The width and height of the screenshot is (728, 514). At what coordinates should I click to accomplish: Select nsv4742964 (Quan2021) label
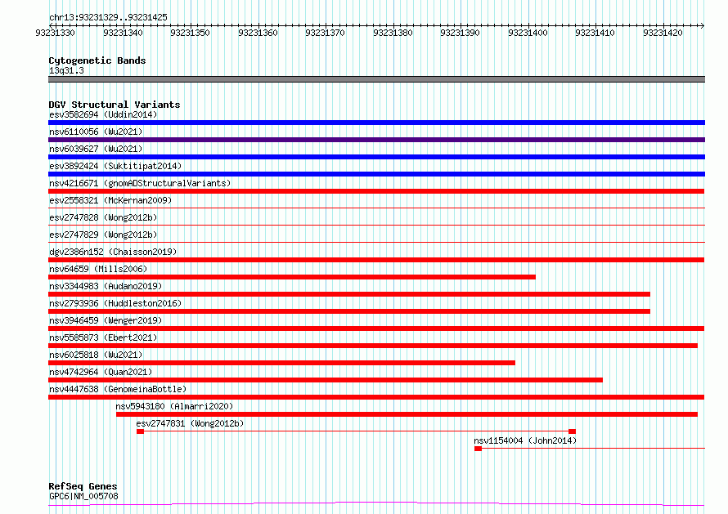[101, 372]
